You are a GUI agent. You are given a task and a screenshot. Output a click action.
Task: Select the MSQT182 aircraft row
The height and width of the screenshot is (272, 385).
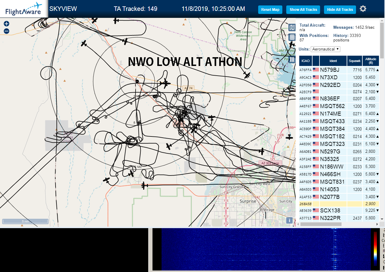point(339,136)
